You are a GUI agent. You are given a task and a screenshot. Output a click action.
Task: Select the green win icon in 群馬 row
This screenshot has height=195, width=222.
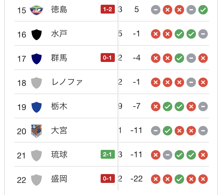179,58
